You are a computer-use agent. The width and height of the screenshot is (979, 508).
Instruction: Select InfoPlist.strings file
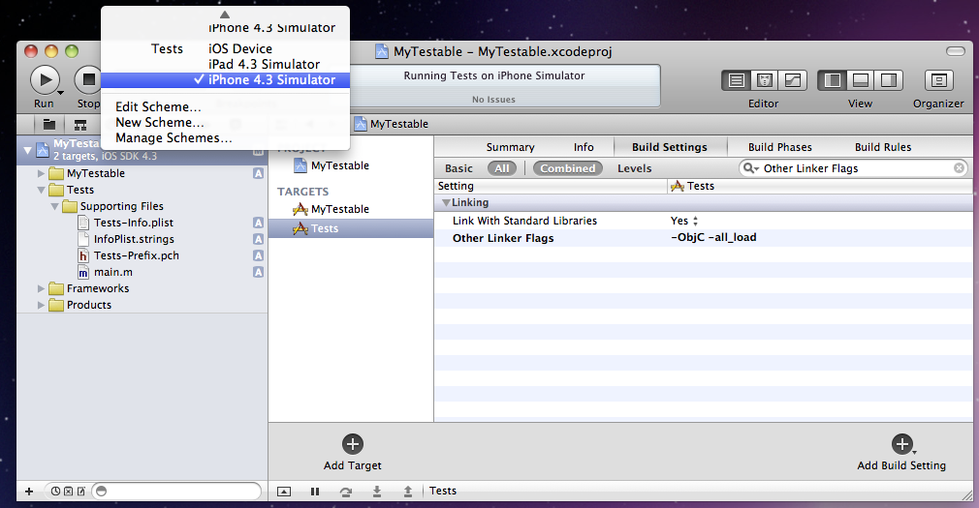pyautogui.click(x=134, y=239)
